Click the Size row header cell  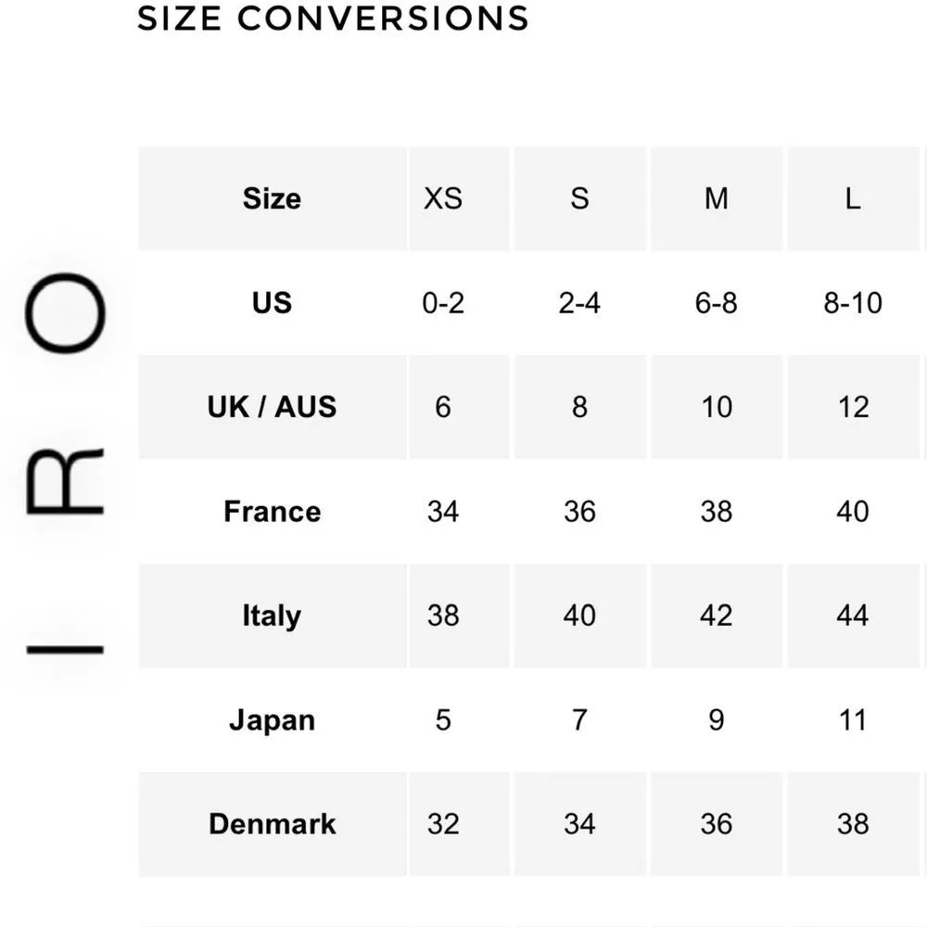(272, 198)
